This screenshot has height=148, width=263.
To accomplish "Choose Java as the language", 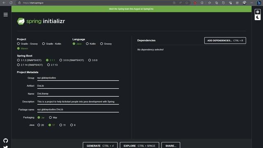I will pos(77,44).
